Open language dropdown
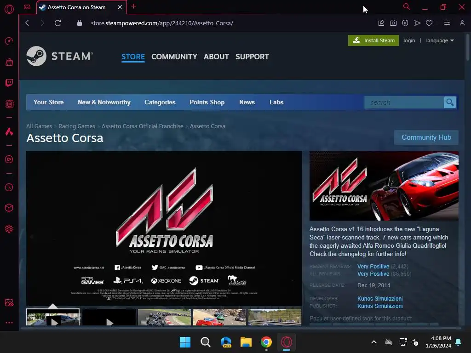Image resolution: width=471 pixels, height=353 pixels. [440, 40]
